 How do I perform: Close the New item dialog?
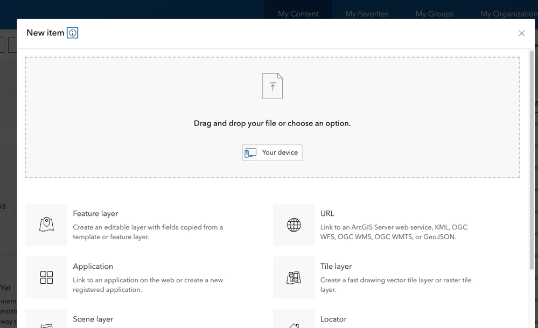coord(521,33)
